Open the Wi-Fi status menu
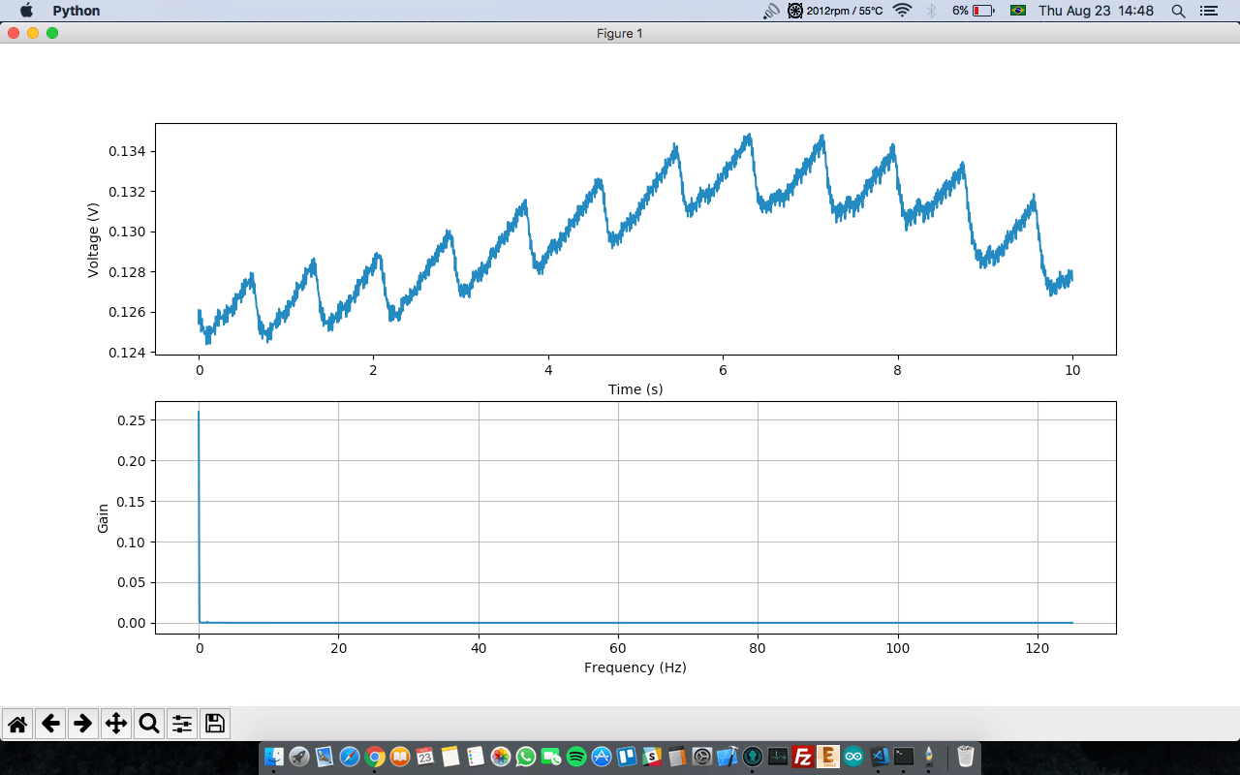This screenshot has height=775, width=1240. click(x=902, y=11)
